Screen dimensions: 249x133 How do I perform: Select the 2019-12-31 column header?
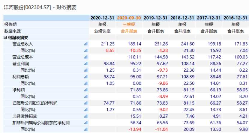[156, 18]
